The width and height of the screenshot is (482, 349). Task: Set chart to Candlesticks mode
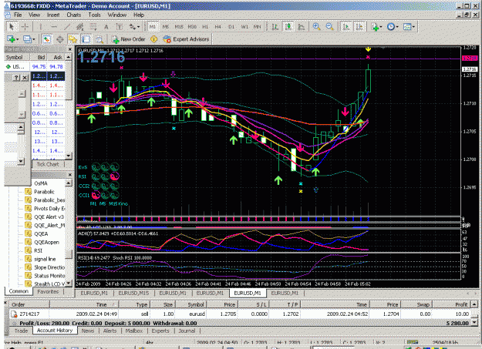[288, 27]
